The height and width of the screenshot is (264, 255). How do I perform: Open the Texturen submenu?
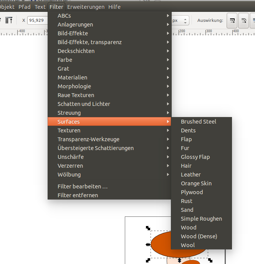[x=109, y=130]
